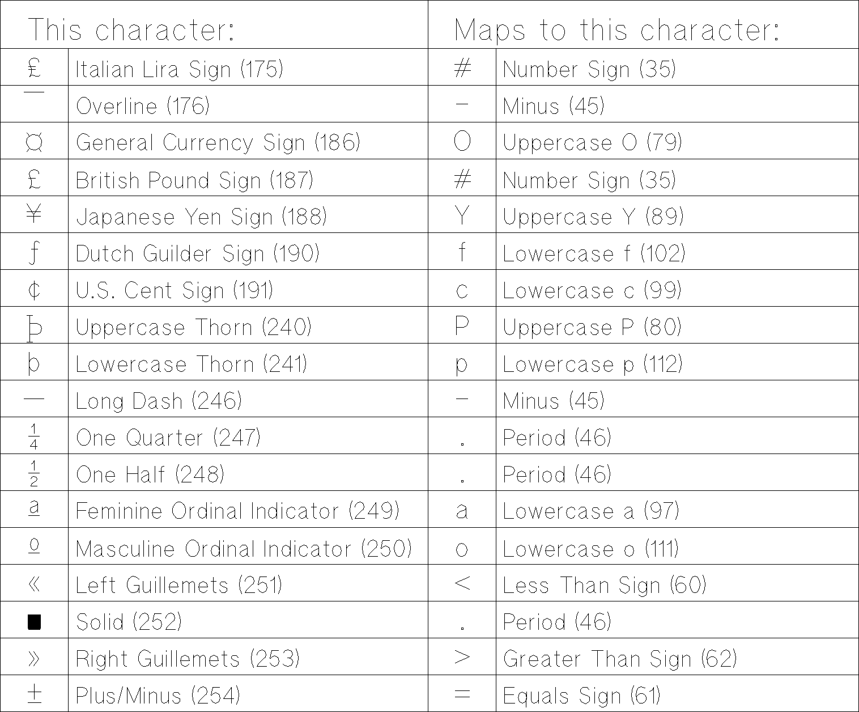The height and width of the screenshot is (712, 859).
Task: Select the "Maps to this character:" header
Action: coord(617,29)
